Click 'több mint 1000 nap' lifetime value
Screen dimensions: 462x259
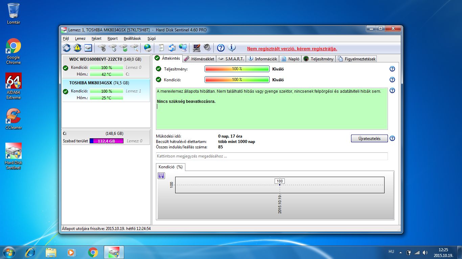tap(236, 142)
